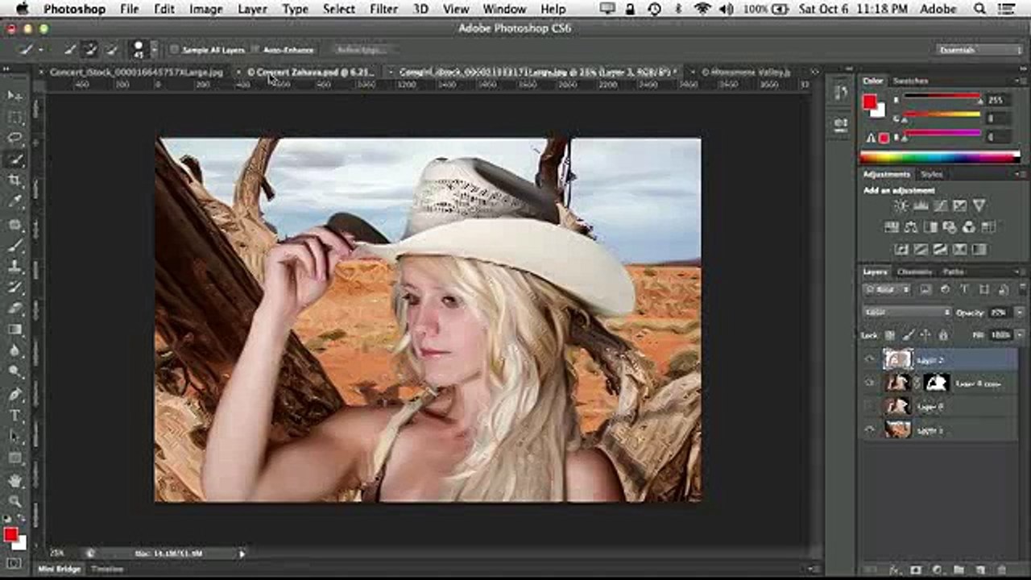
Task: Choose Add to selection brush option
Action: pos(91,50)
